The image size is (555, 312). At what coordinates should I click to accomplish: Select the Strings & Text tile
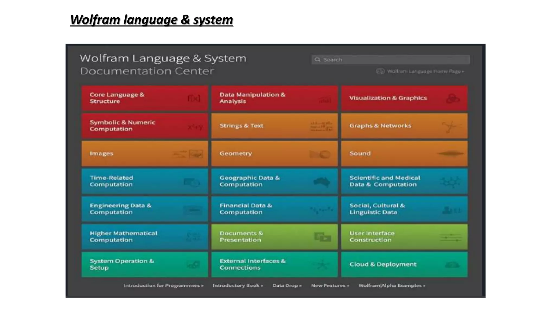pyautogui.click(x=274, y=126)
